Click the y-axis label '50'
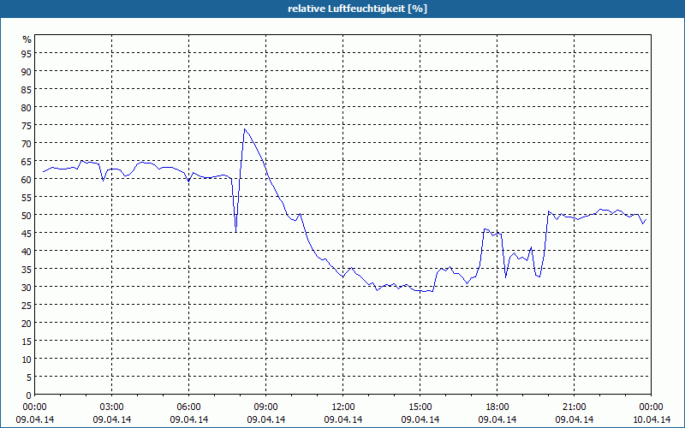The height and width of the screenshot is (428, 685). 27,216
